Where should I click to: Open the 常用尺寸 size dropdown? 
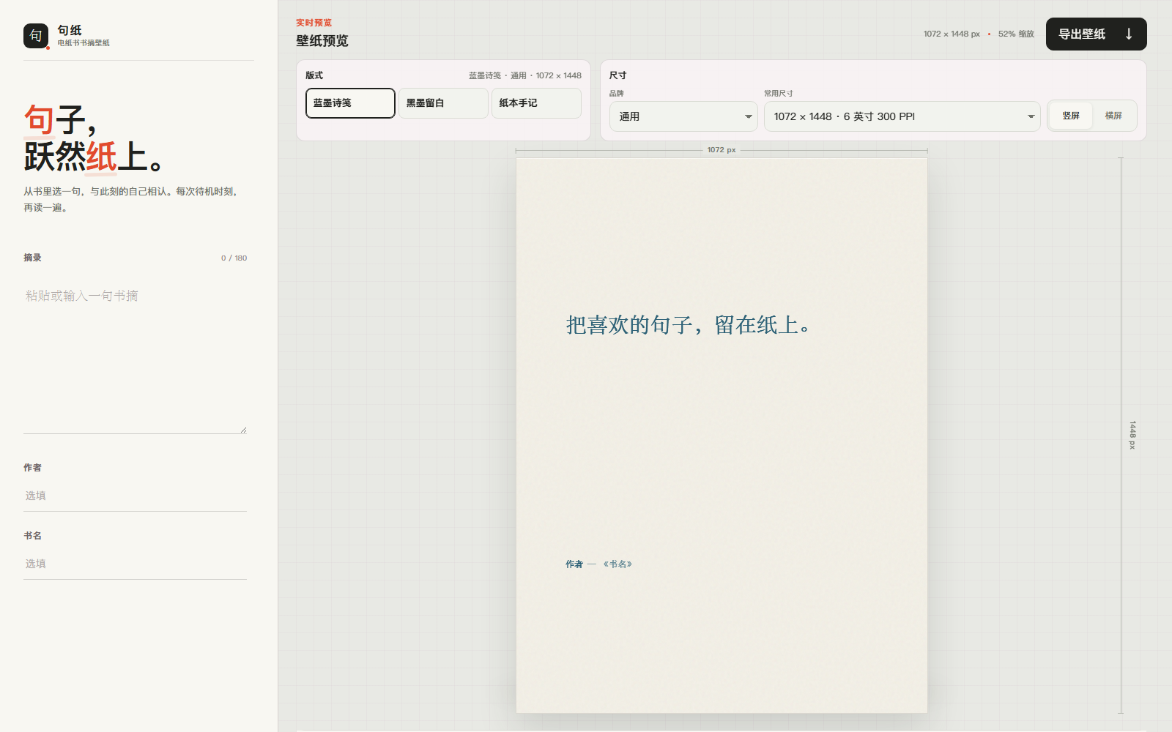[902, 116]
